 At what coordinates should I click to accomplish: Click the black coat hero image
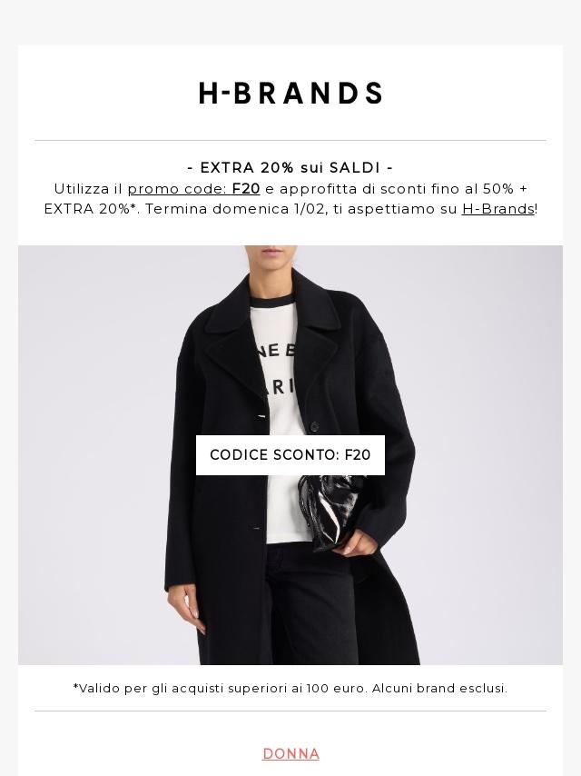point(290,455)
